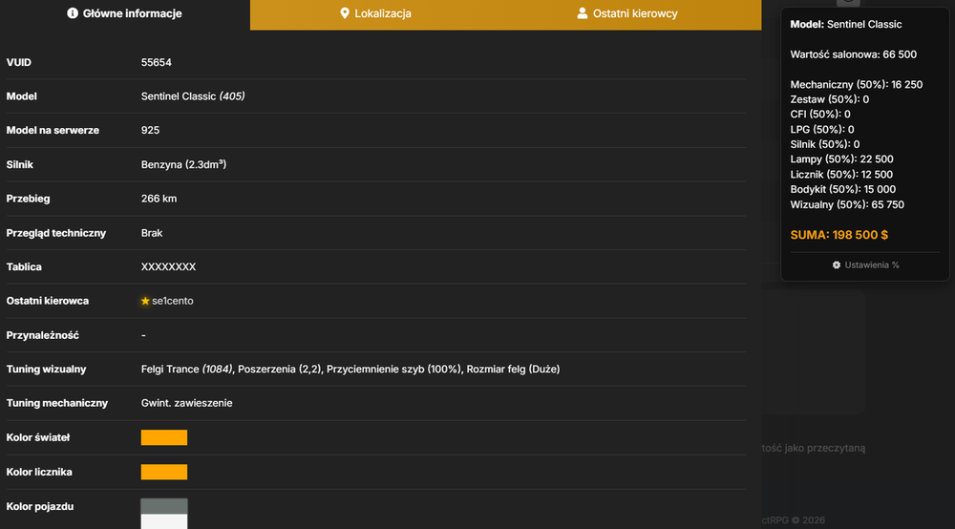Open driver profile se1cento

(x=172, y=301)
